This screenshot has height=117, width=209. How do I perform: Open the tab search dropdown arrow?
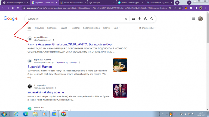[189, 2]
